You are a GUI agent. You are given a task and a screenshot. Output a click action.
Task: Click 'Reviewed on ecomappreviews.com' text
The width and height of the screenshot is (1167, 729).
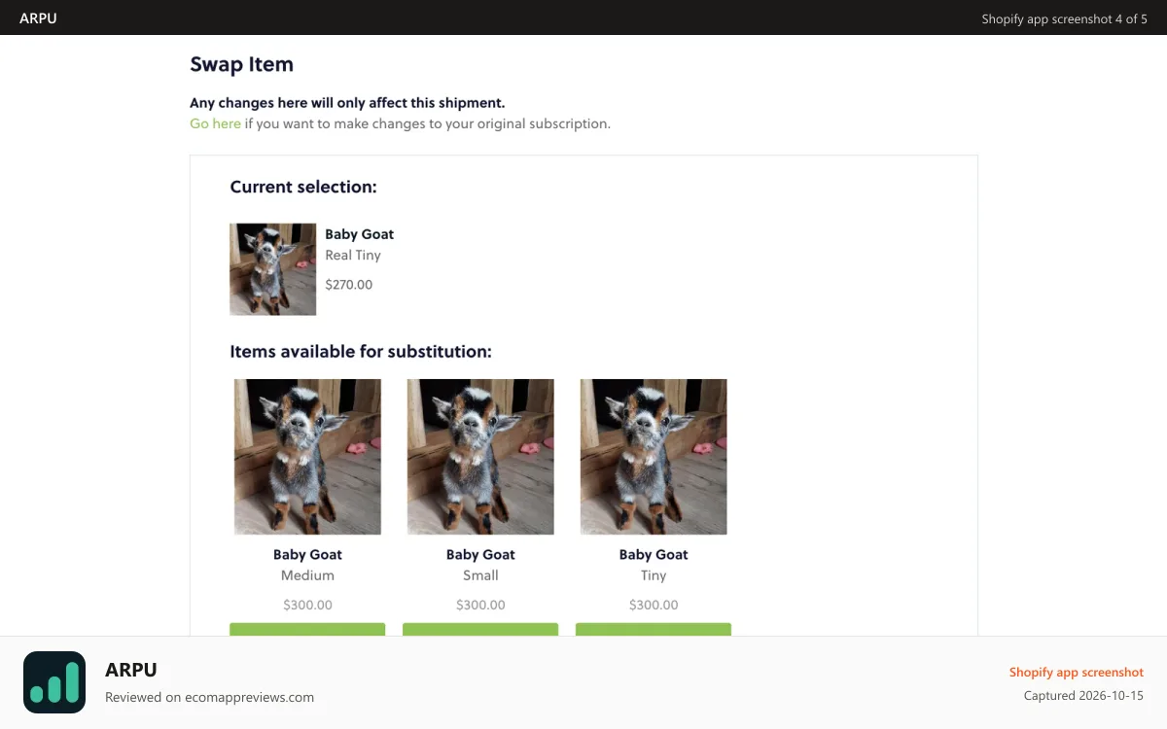[209, 697]
